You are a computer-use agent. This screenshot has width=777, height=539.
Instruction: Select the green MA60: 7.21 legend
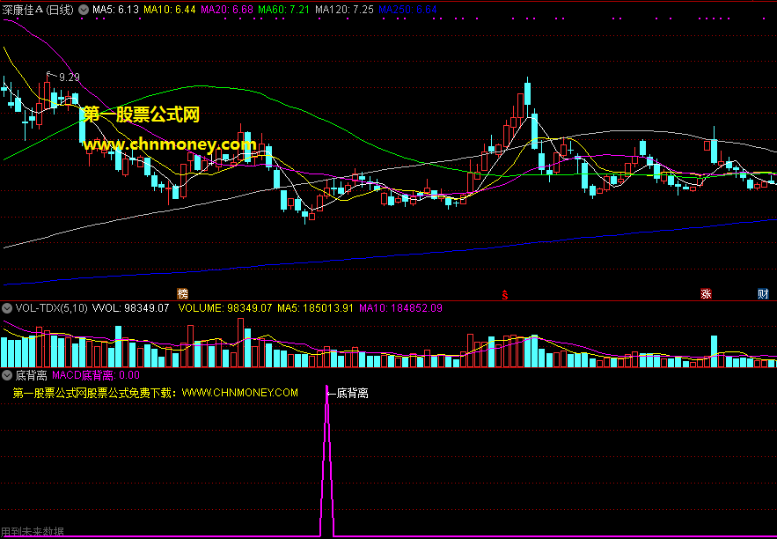click(286, 10)
